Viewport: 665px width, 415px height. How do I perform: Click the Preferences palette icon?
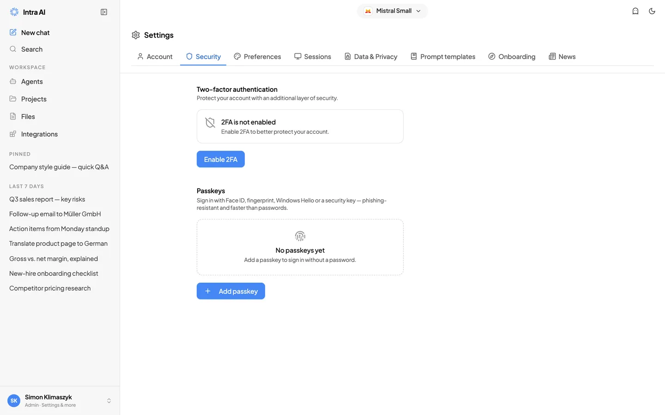point(237,56)
